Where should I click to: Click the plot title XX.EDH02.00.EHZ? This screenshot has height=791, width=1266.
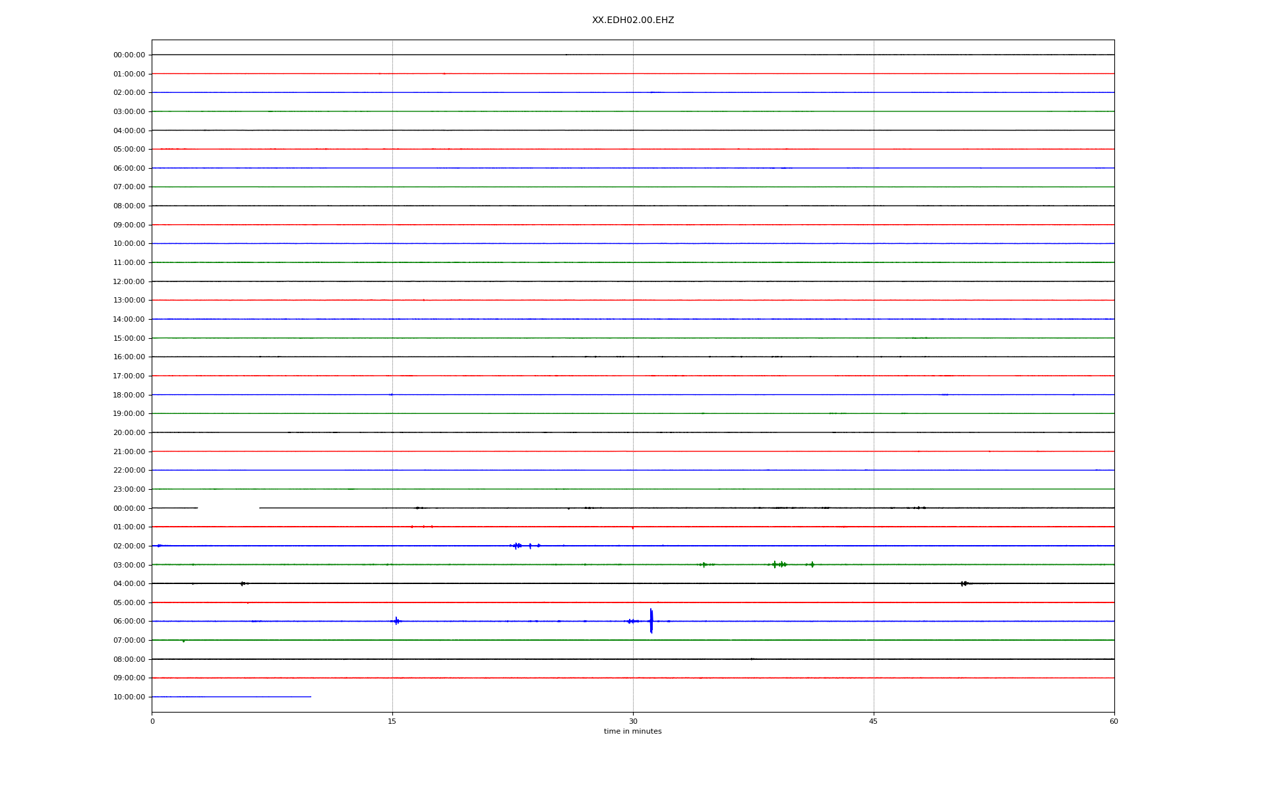click(x=632, y=20)
